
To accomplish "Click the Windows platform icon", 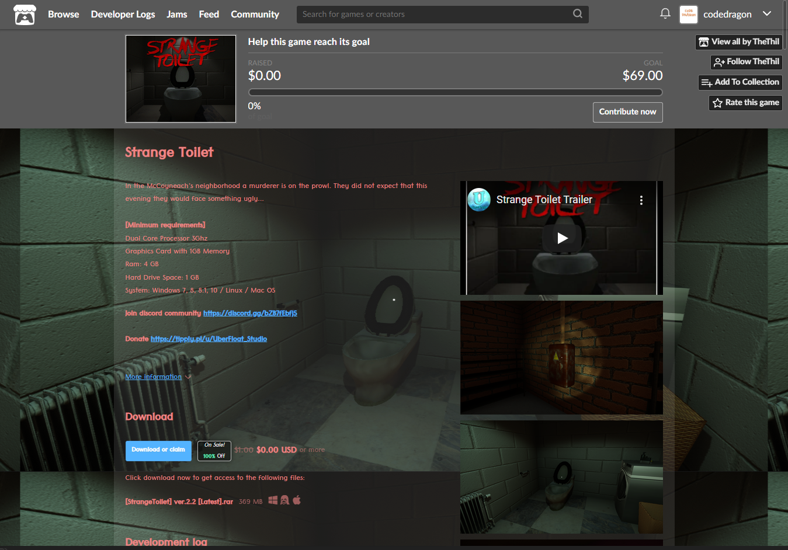I will 273,500.
